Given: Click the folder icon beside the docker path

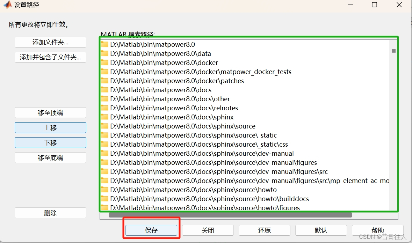Looking at the screenshot, I should (105, 62).
